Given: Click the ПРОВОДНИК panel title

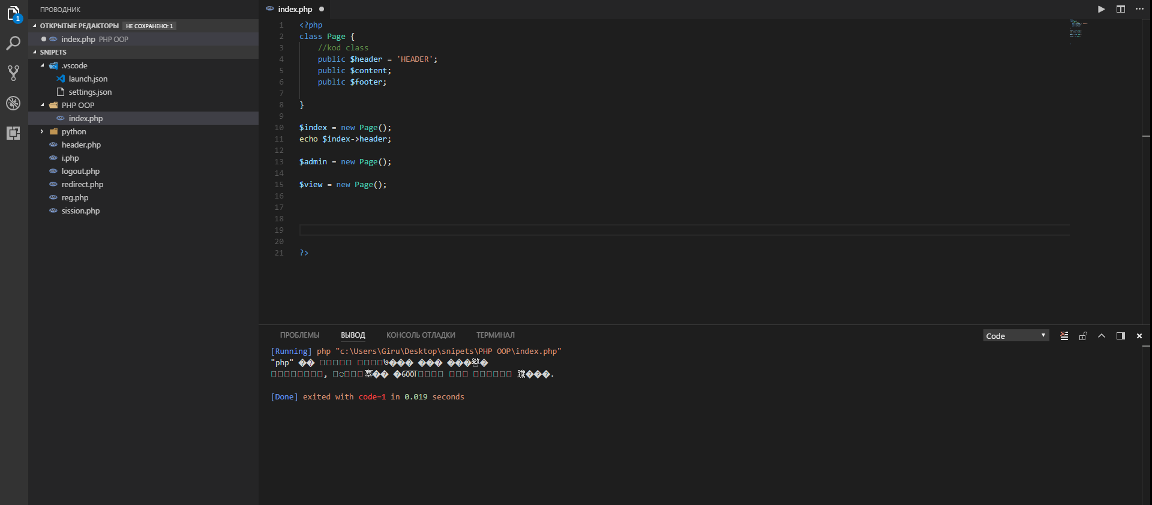Looking at the screenshot, I should pyautogui.click(x=60, y=10).
